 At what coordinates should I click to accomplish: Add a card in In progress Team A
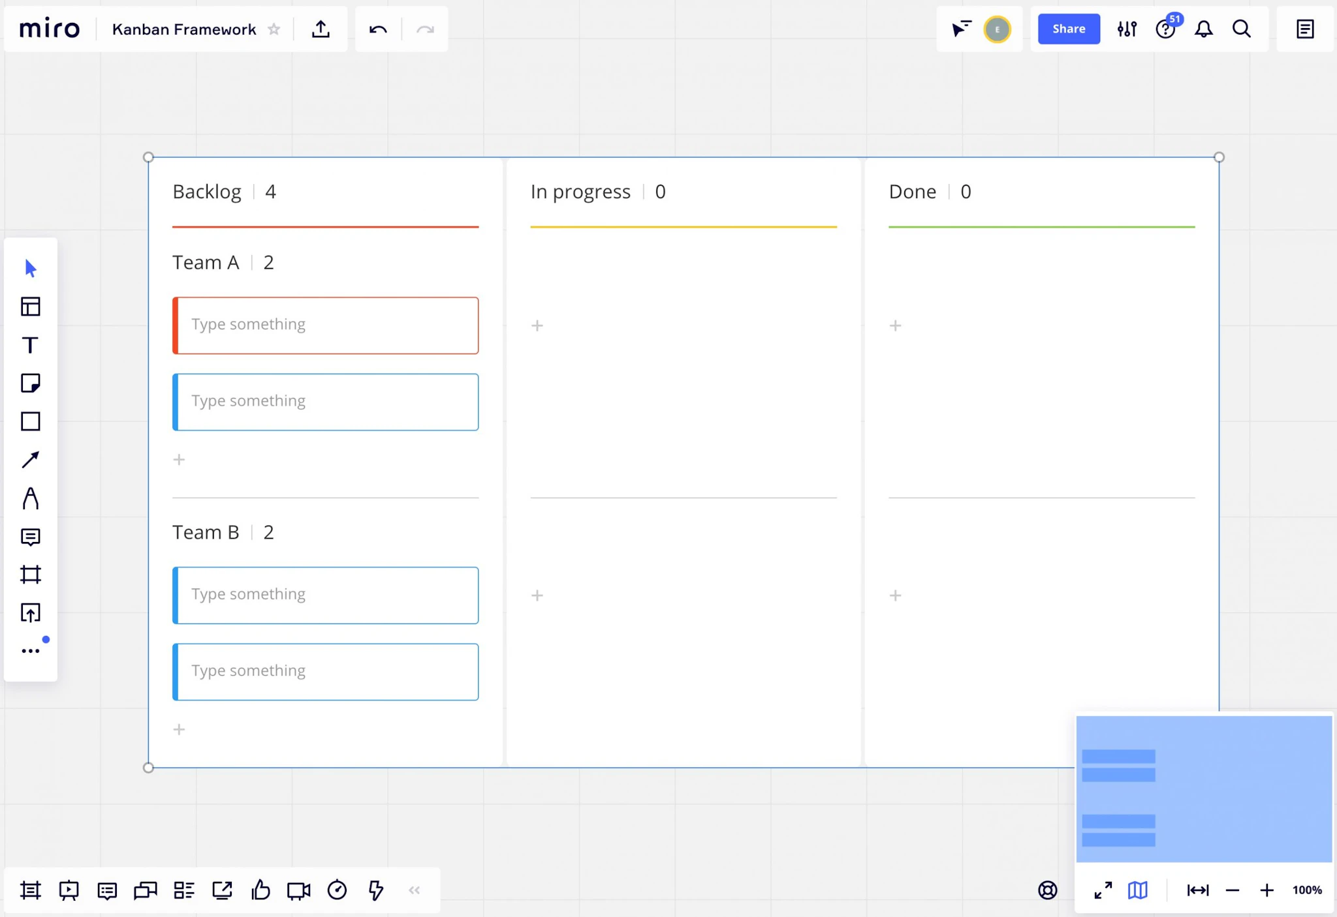click(x=537, y=325)
